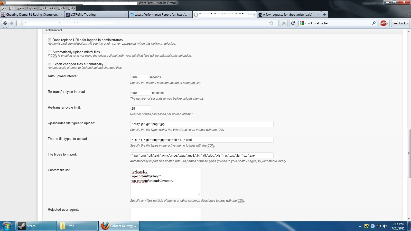411x231 pixels.
Task: Tick Export changed files automatically
Action: [x=50, y=64]
